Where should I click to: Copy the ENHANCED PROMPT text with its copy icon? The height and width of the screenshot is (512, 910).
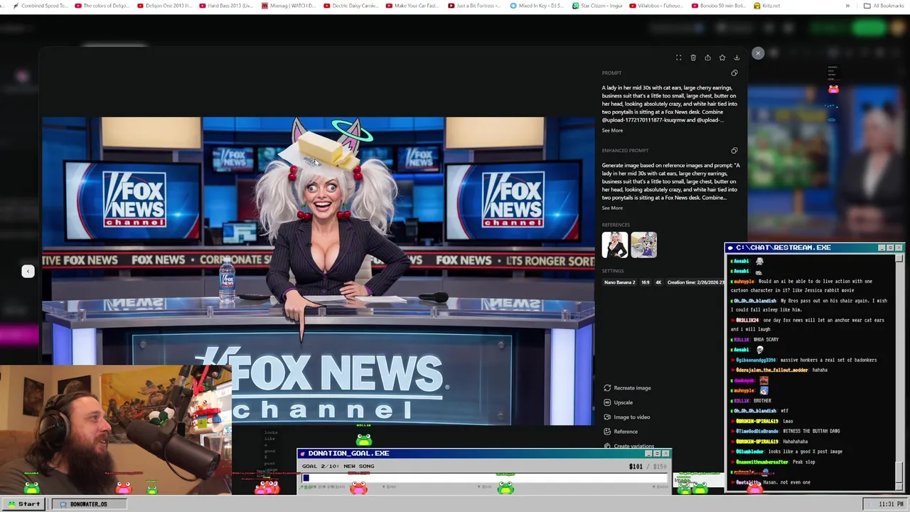click(734, 150)
